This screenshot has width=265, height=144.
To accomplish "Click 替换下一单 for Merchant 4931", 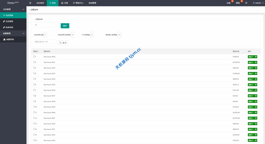I will tap(252, 62).
